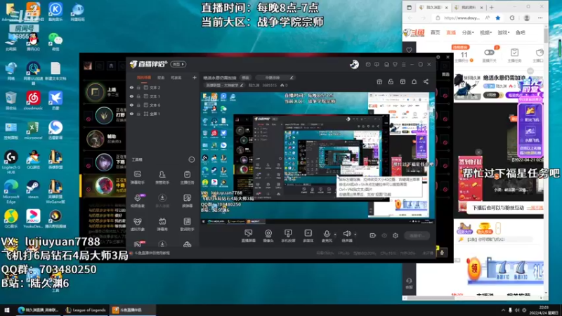
Task: Open streaming app settings gear
Action: click(396, 235)
